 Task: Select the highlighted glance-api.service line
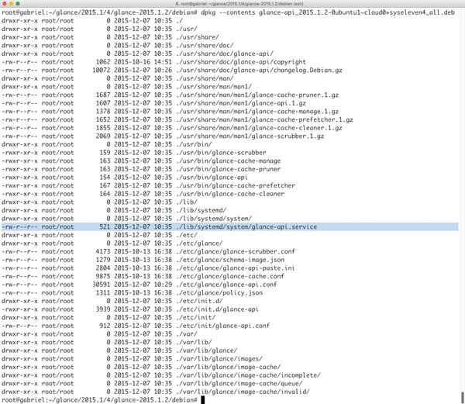coord(230,227)
